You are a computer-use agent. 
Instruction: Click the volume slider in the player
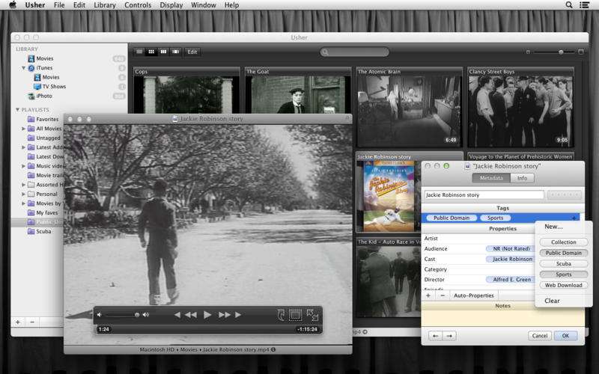(121, 315)
